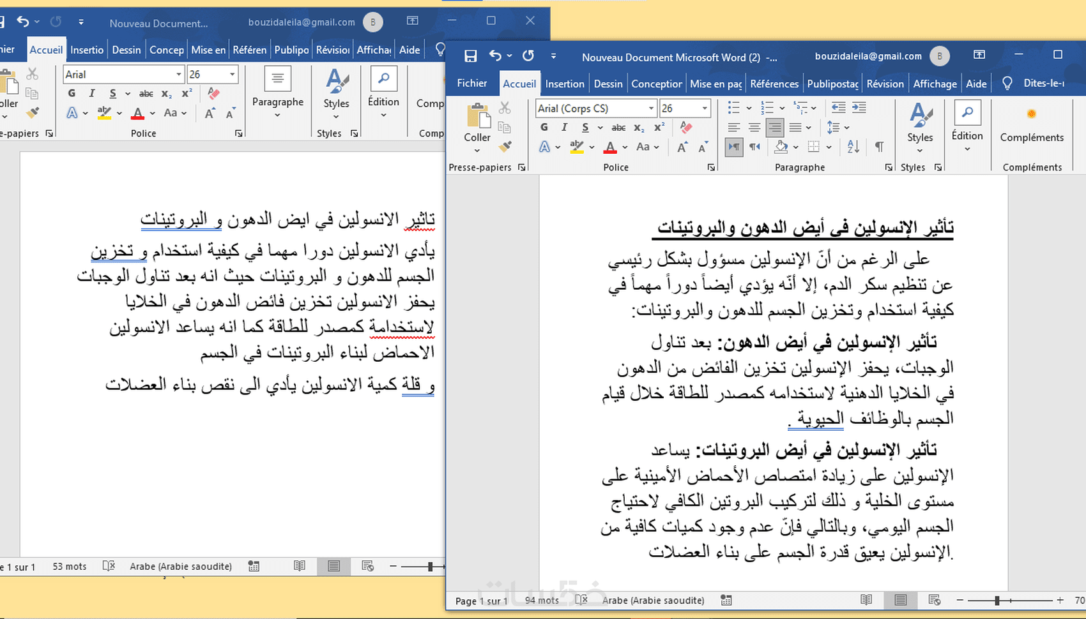Open Coller paste options arrow in front window
The image size is (1086, 619).
pyautogui.click(x=477, y=151)
